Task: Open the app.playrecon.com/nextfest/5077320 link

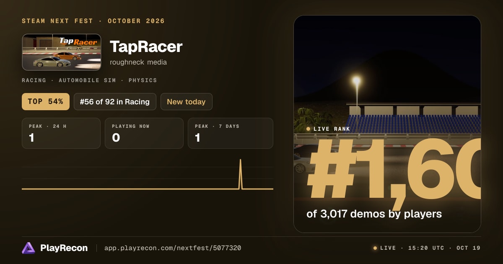Action: [x=173, y=248]
